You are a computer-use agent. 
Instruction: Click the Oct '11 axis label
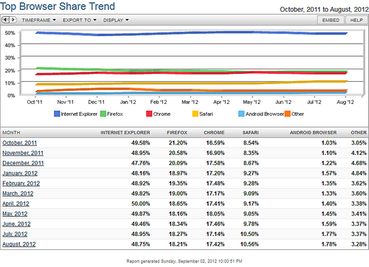(35, 102)
